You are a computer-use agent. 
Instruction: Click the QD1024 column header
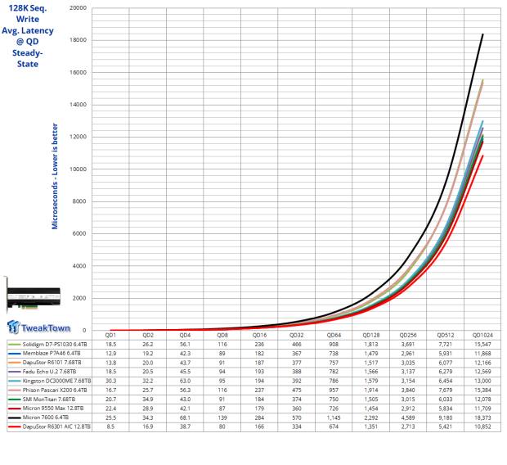(x=482, y=336)
